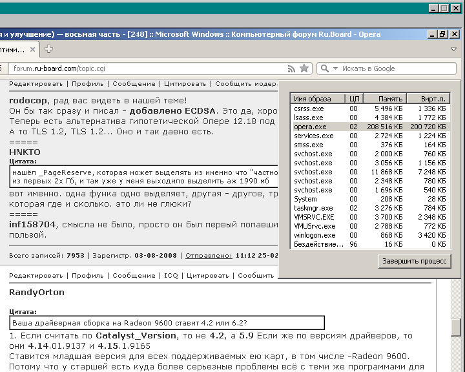Click the Catalyst_Version bold text

[x=136, y=336]
